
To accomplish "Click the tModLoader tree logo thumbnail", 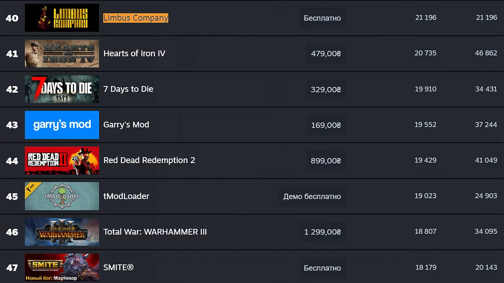I will (62, 196).
